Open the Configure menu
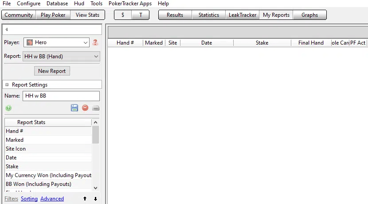 pyautogui.click(x=29, y=4)
